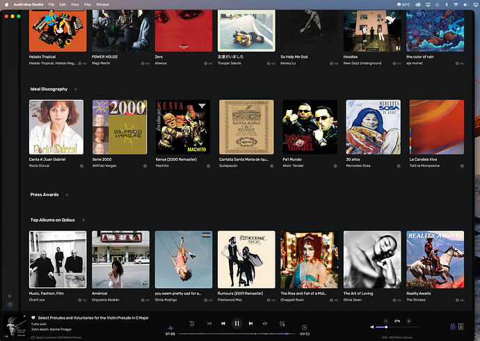Click the Qobuz icon beside Fleetwood Mac
480x341 pixels.
point(269,300)
